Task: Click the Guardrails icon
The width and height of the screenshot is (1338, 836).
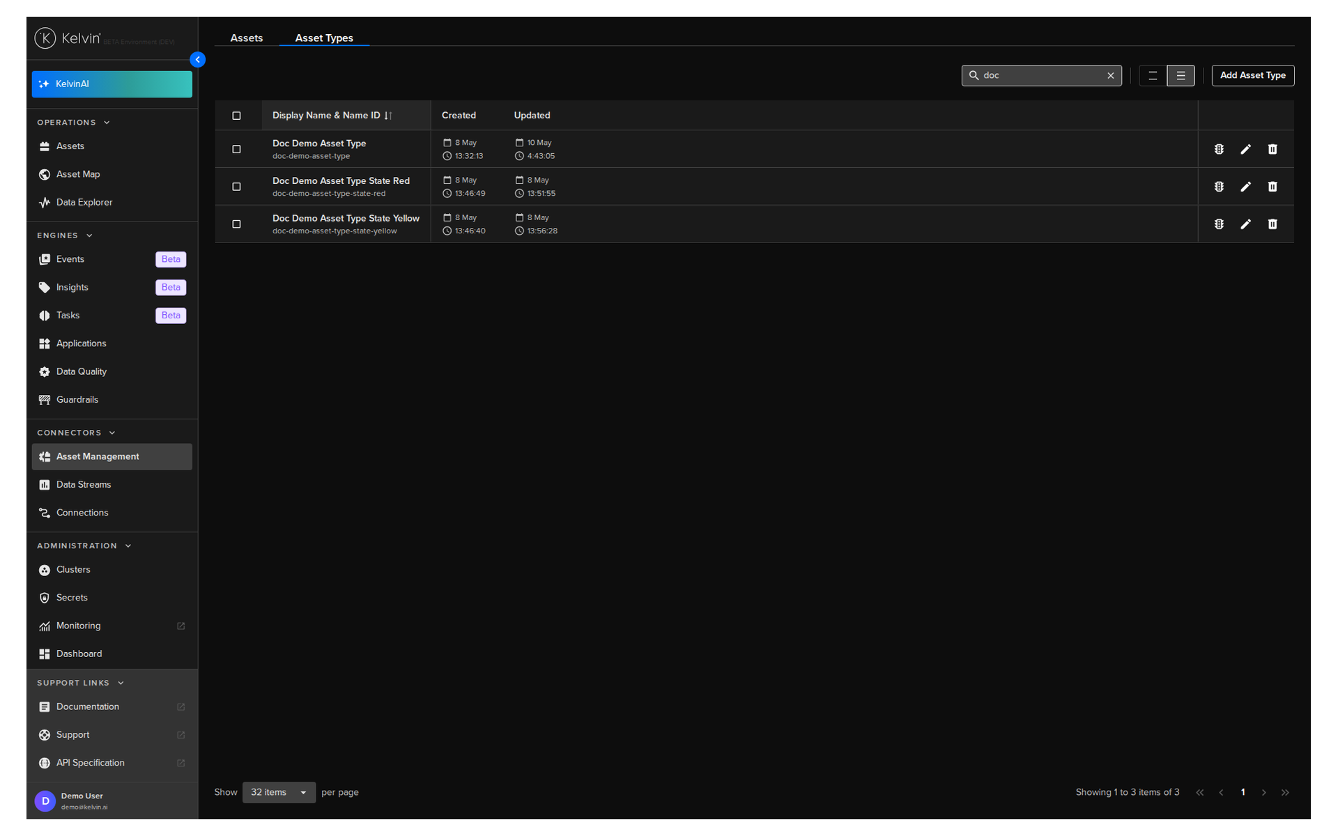Action: (x=45, y=400)
